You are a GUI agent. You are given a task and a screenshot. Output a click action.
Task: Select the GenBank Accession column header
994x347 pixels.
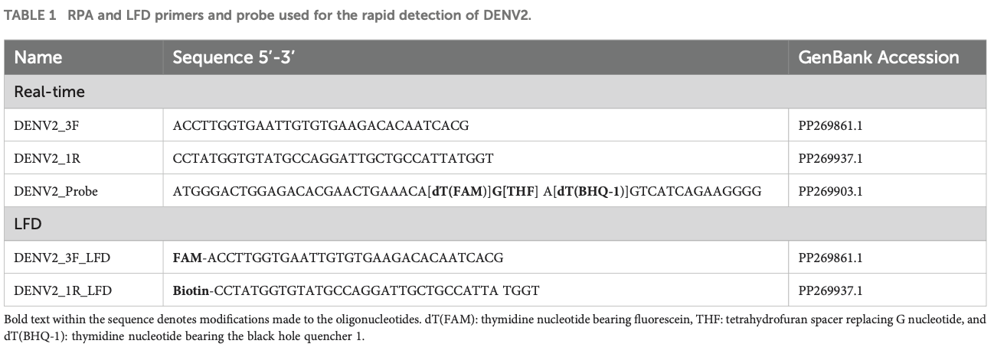coord(878,57)
